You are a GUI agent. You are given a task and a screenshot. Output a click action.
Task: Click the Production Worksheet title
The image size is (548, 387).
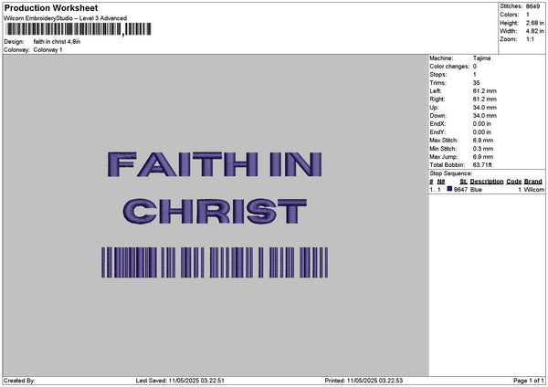51,8
